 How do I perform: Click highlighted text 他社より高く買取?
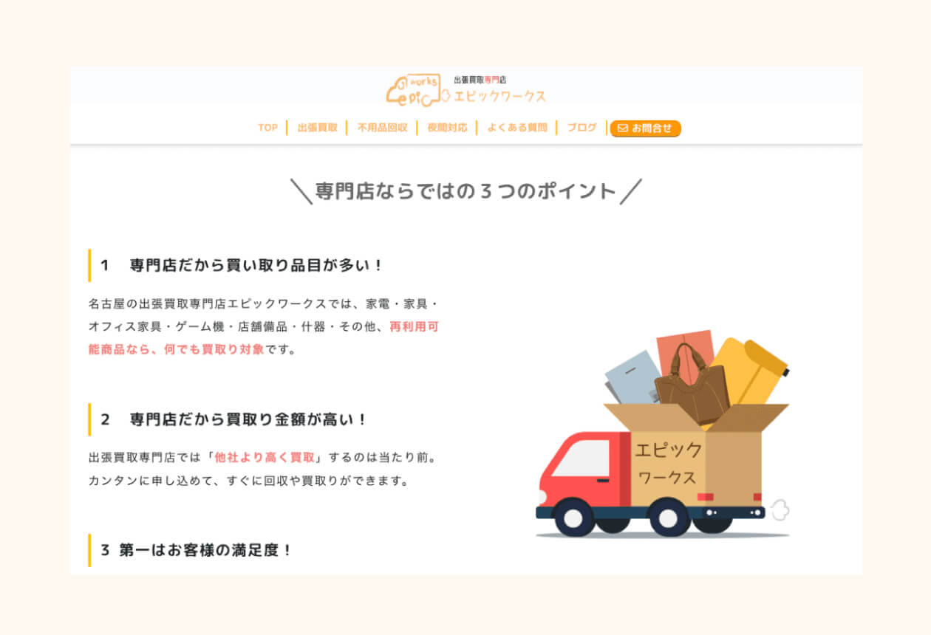pos(265,457)
